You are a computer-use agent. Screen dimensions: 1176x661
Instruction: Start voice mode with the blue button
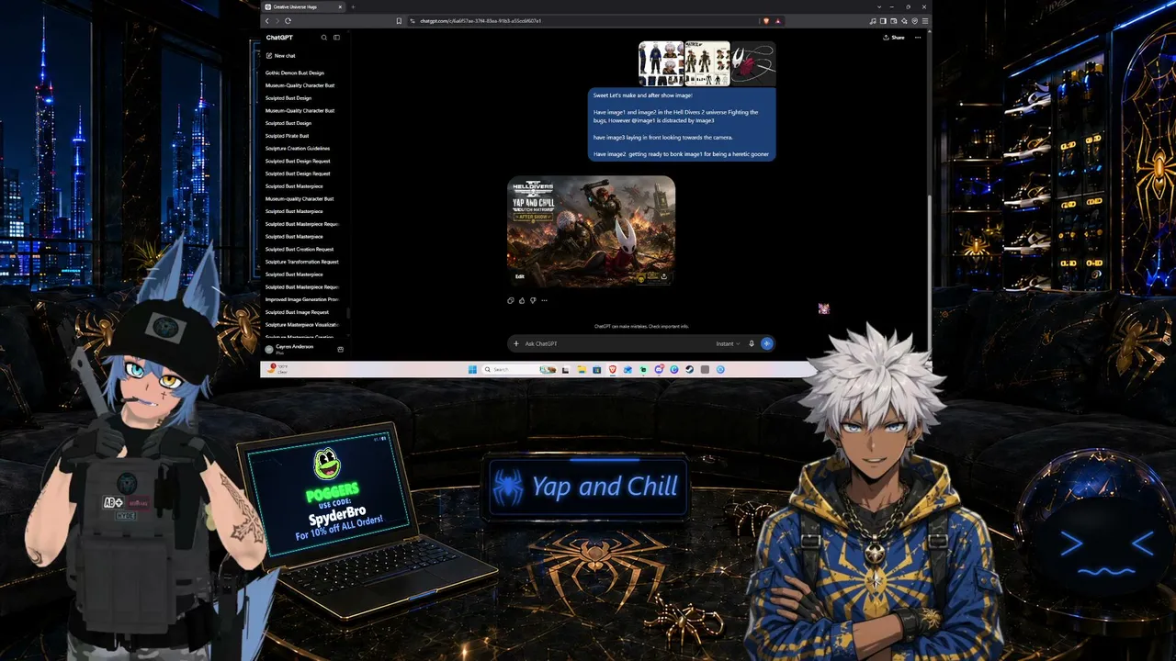(767, 343)
